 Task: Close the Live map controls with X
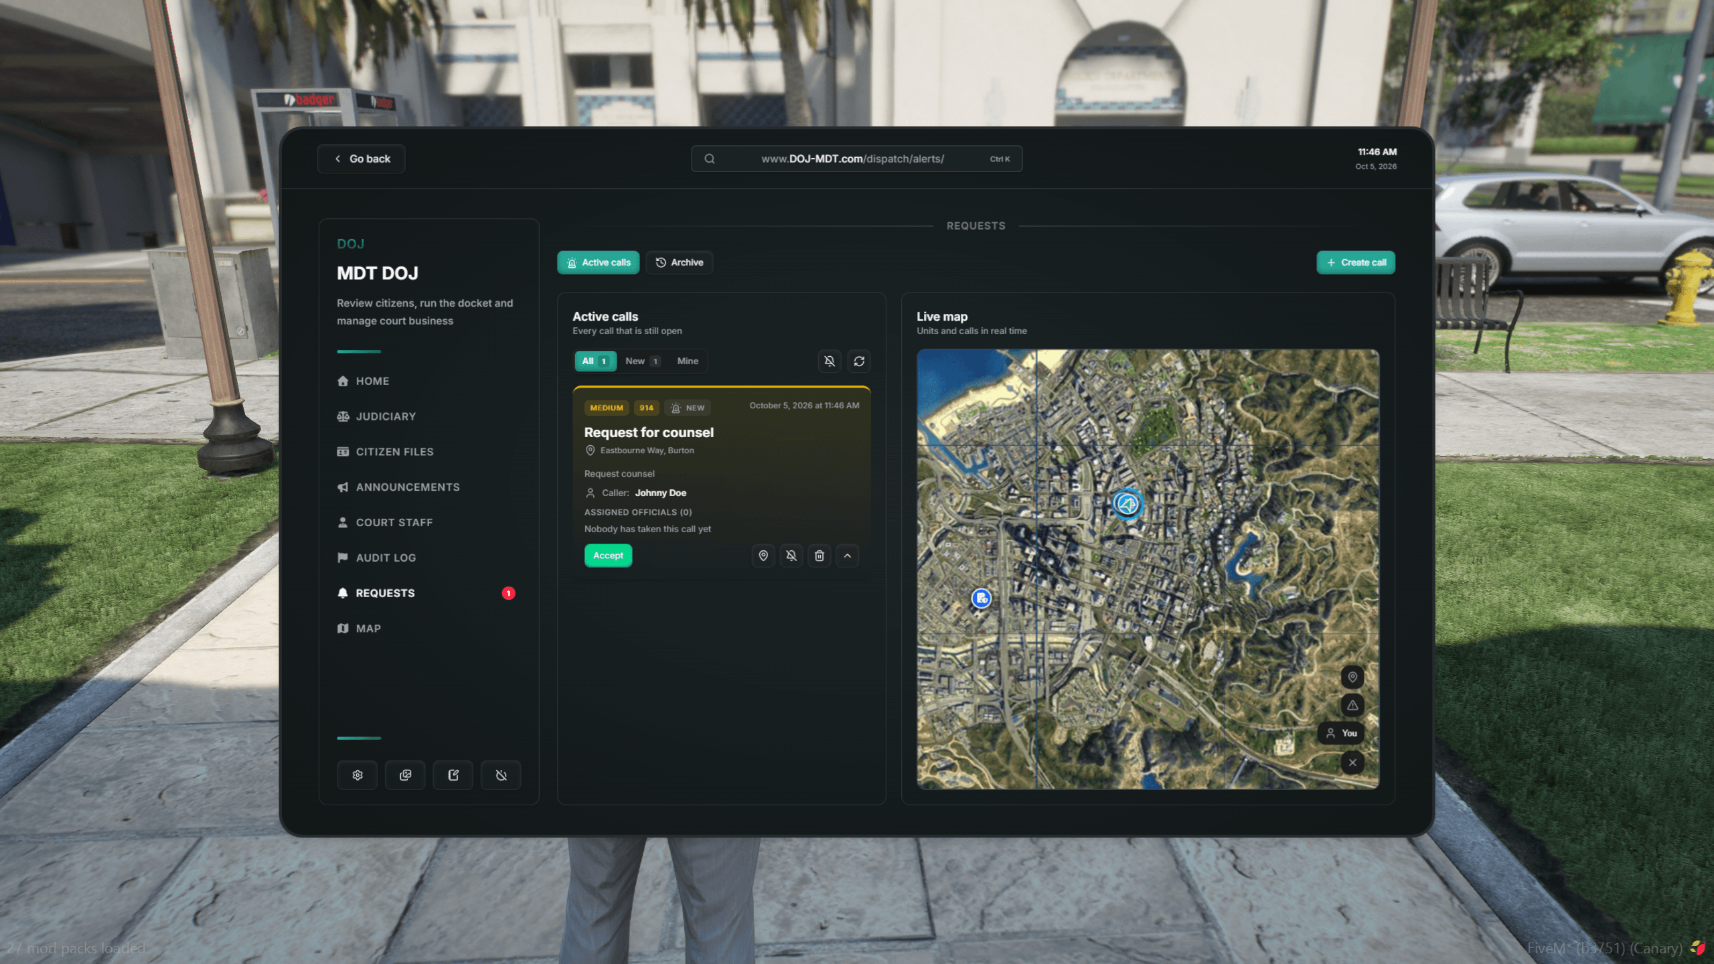pyautogui.click(x=1352, y=762)
